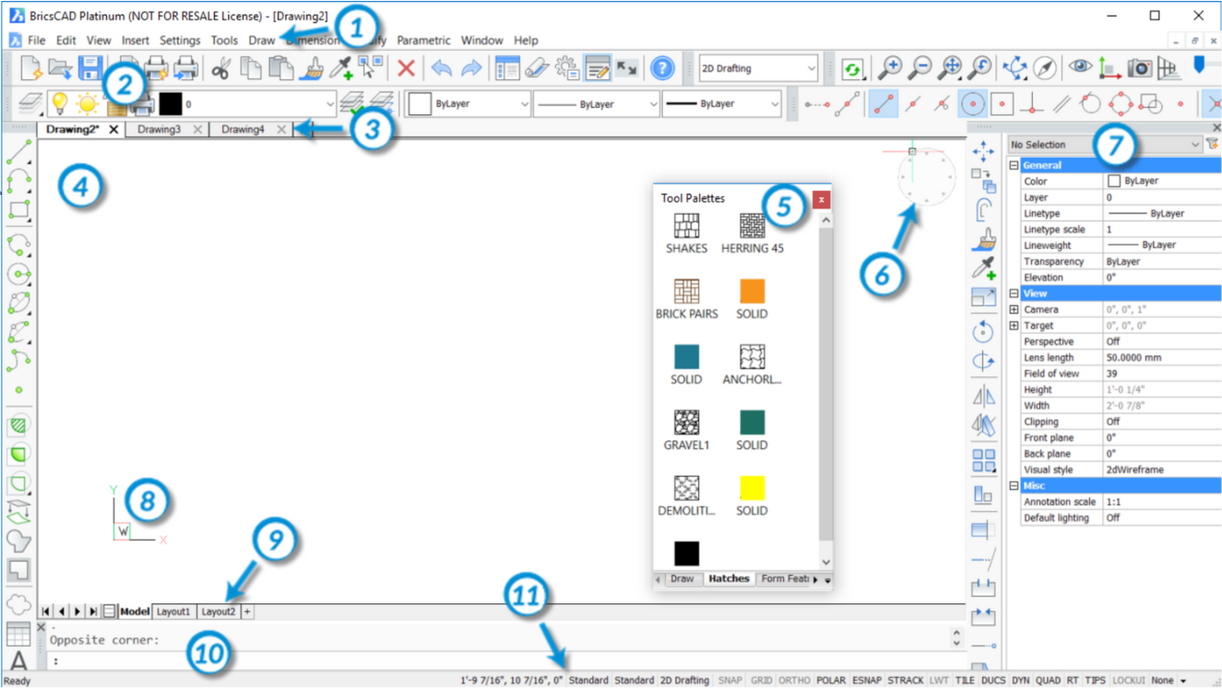Open the File menu

[36, 41]
